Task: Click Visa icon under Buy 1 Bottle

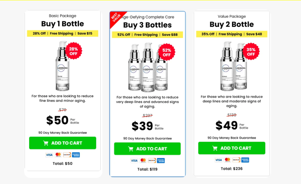Action: click(49, 155)
